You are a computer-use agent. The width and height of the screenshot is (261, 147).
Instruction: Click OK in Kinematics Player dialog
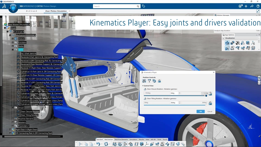[x=201, y=112]
